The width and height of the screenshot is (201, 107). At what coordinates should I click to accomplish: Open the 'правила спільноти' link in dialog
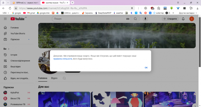coord(63,59)
